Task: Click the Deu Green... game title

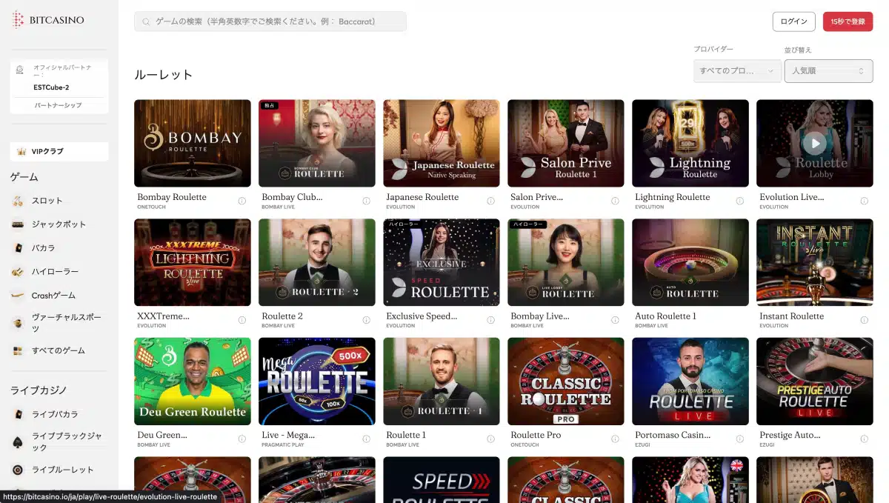Action: (162, 435)
